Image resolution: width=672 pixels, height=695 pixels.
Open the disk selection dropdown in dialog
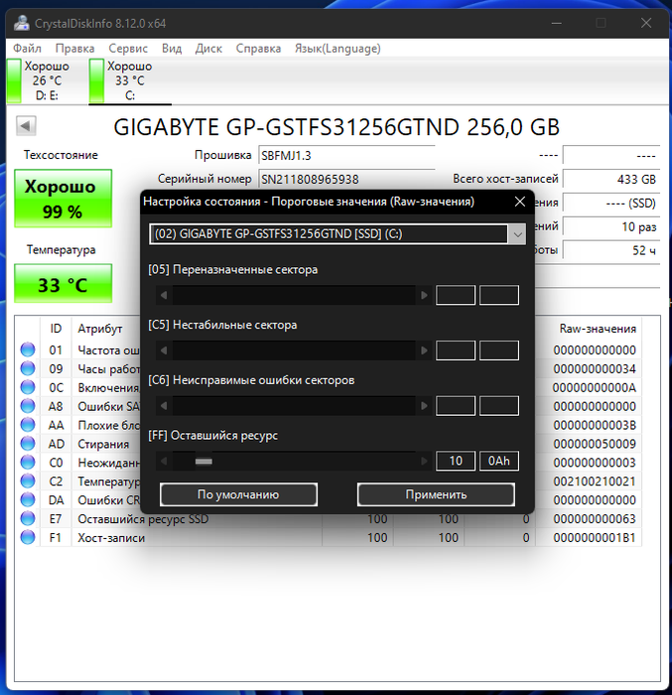point(517,234)
